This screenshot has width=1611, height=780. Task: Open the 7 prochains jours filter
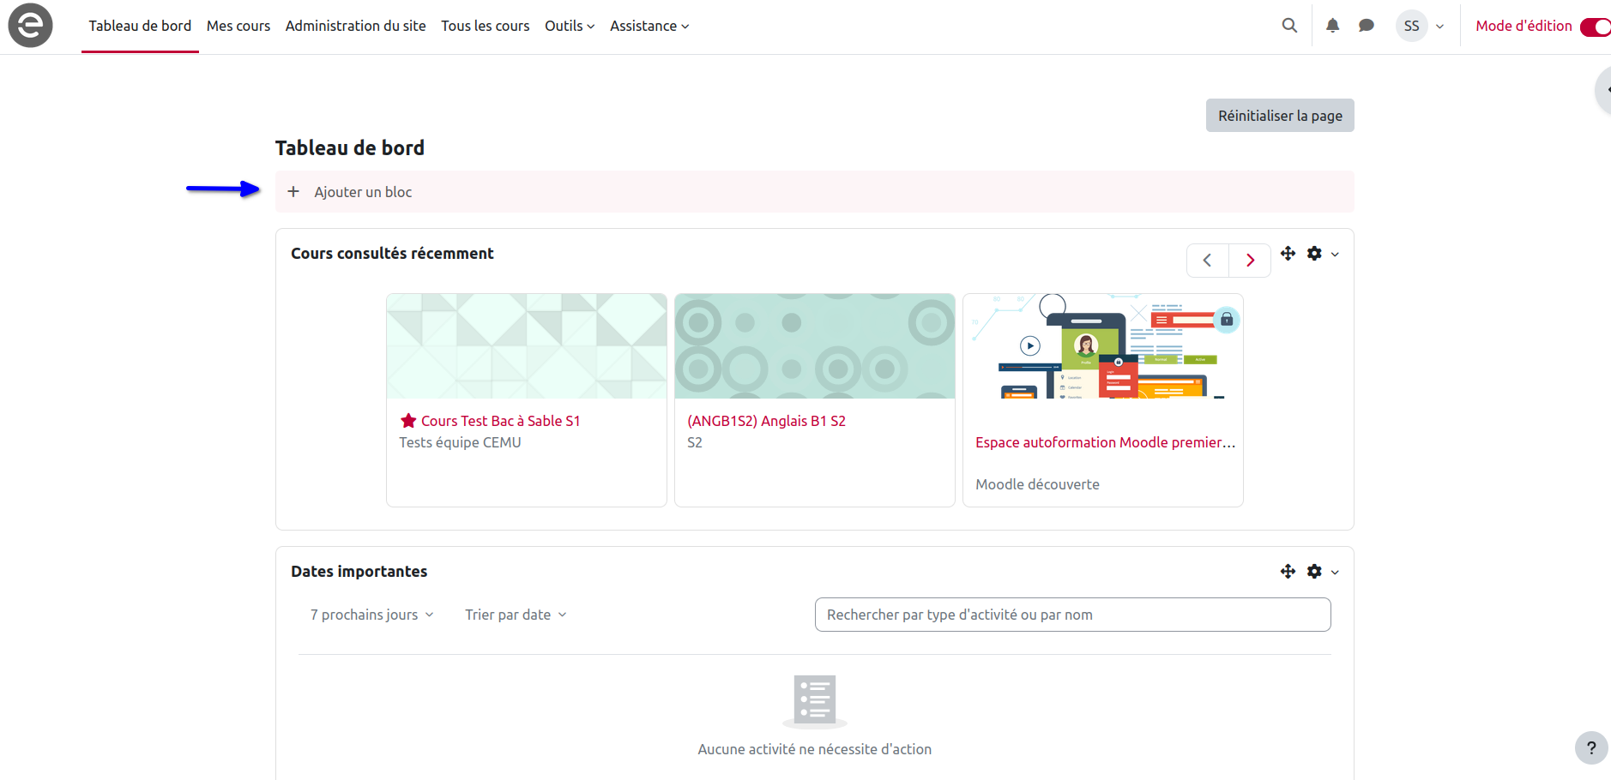click(x=372, y=615)
